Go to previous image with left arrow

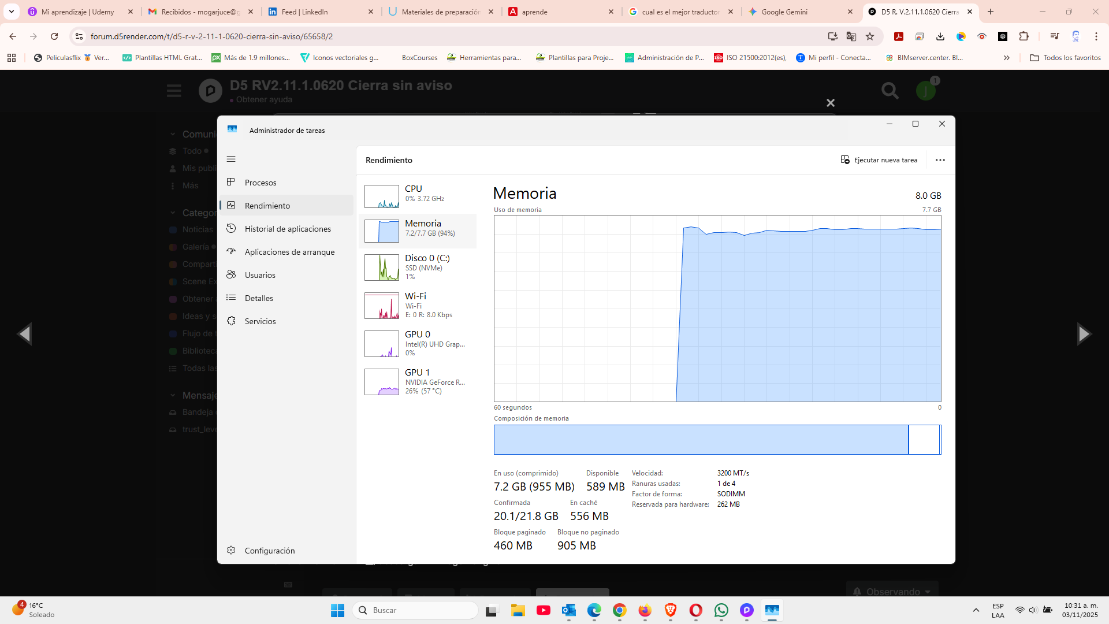(x=24, y=334)
